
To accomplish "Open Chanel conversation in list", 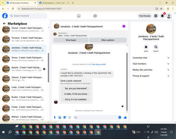I will coord(24,29).
